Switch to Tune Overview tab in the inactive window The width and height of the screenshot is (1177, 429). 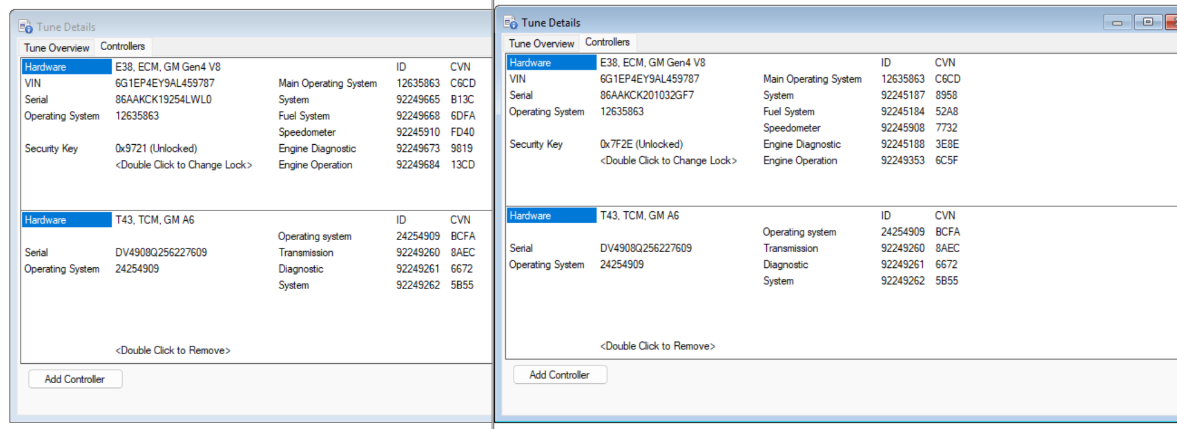(x=56, y=48)
